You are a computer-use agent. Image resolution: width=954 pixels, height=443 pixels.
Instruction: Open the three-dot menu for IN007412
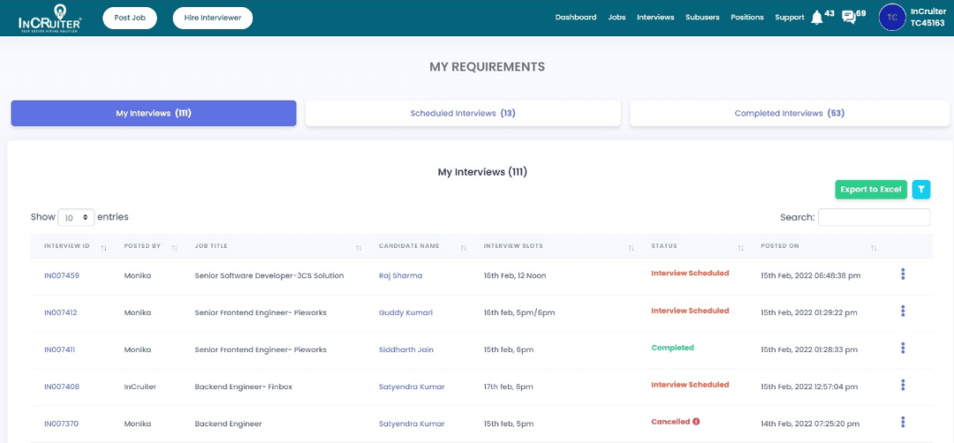click(x=902, y=312)
